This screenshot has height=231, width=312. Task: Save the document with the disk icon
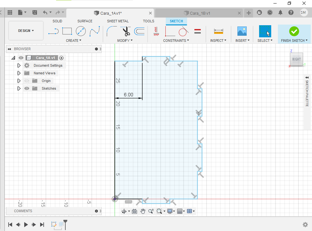pyautogui.click(x=35, y=12)
